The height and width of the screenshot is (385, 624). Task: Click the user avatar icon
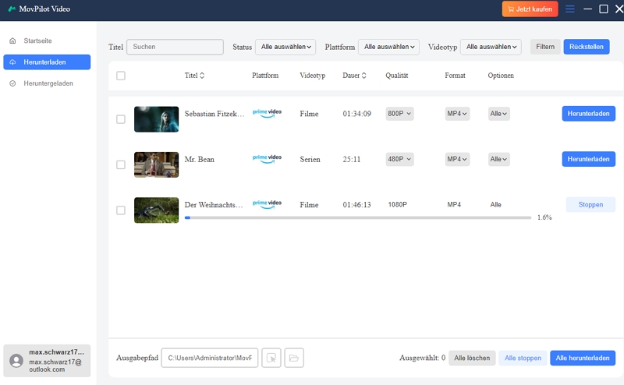pos(16,361)
